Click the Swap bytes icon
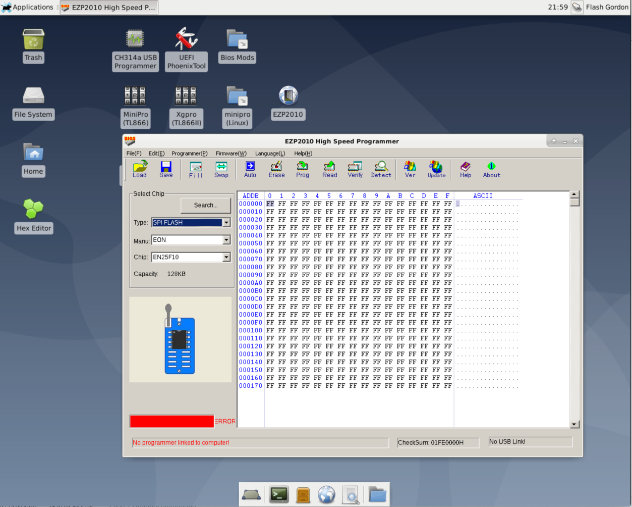Viewport: 632px width, 507px height. (x=221, y=169)
